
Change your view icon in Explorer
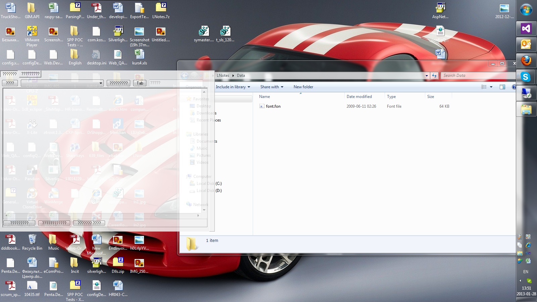click(x=484, y=87)
